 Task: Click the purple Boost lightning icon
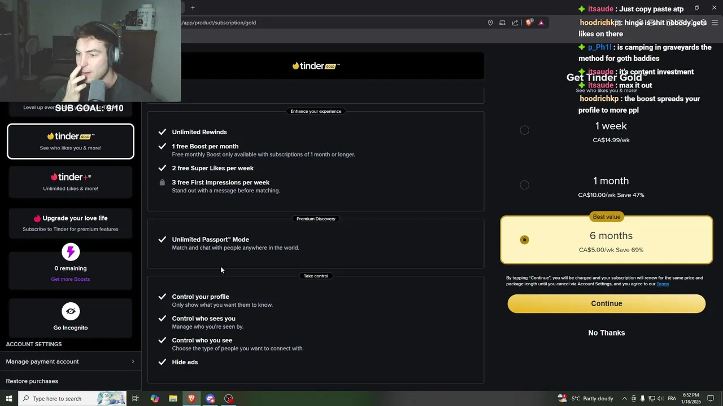pyautogui.click(x=71, y=252)
